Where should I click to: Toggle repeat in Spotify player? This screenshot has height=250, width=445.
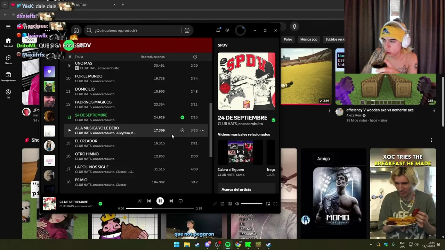tap(180, 201)
